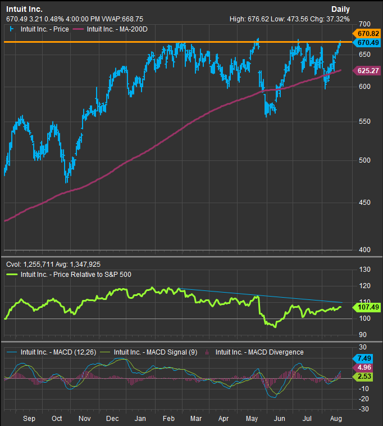This screenshot has width=383, height=426.
Task: Click the green relative strength legend line
Action: 12,275
